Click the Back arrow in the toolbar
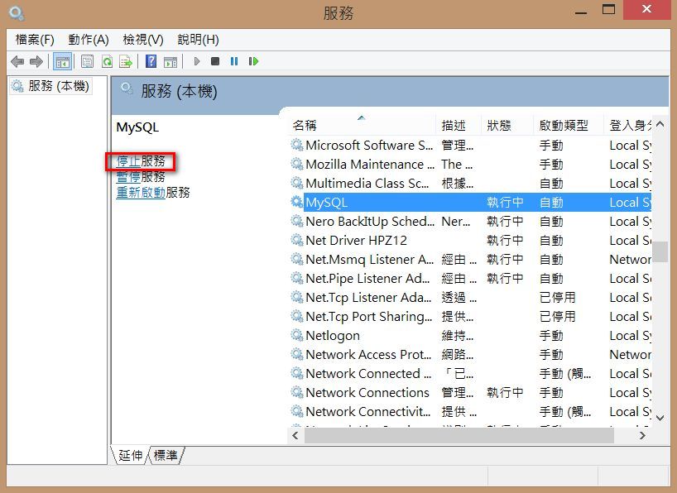 pyautogui.click(x=17, y=61)
